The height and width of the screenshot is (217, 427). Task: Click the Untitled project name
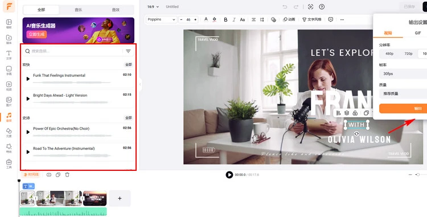pyautogui.click(x=173, y=6)
